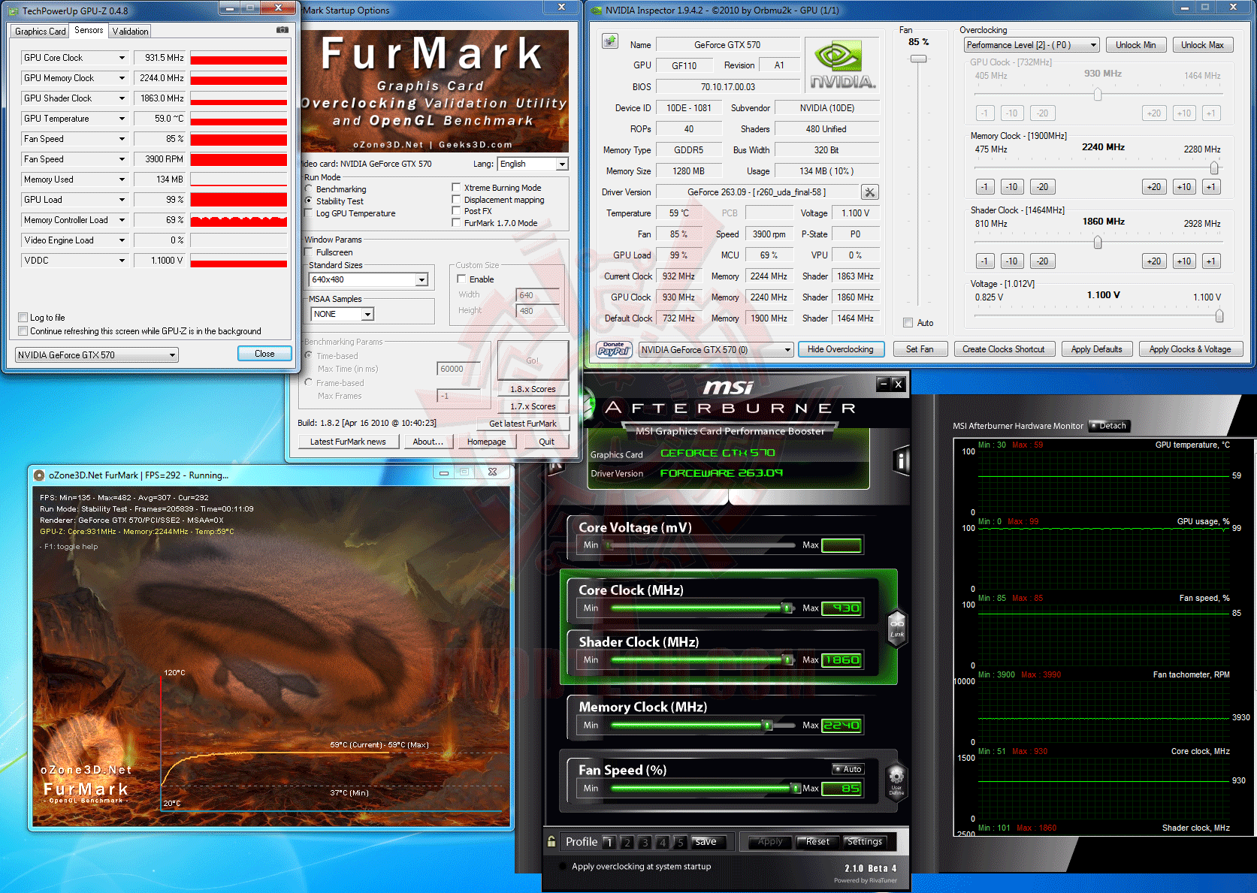Click Create Clocks Shortcut button
The height and width of the screenshot is (893, 1257).
tap(1004, 349)
